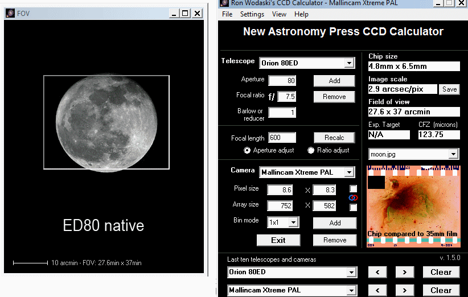Screen dimensions: 468x297
Task: Click the Save image scale button
Action: pyautogui.click(x=449, y=89)
